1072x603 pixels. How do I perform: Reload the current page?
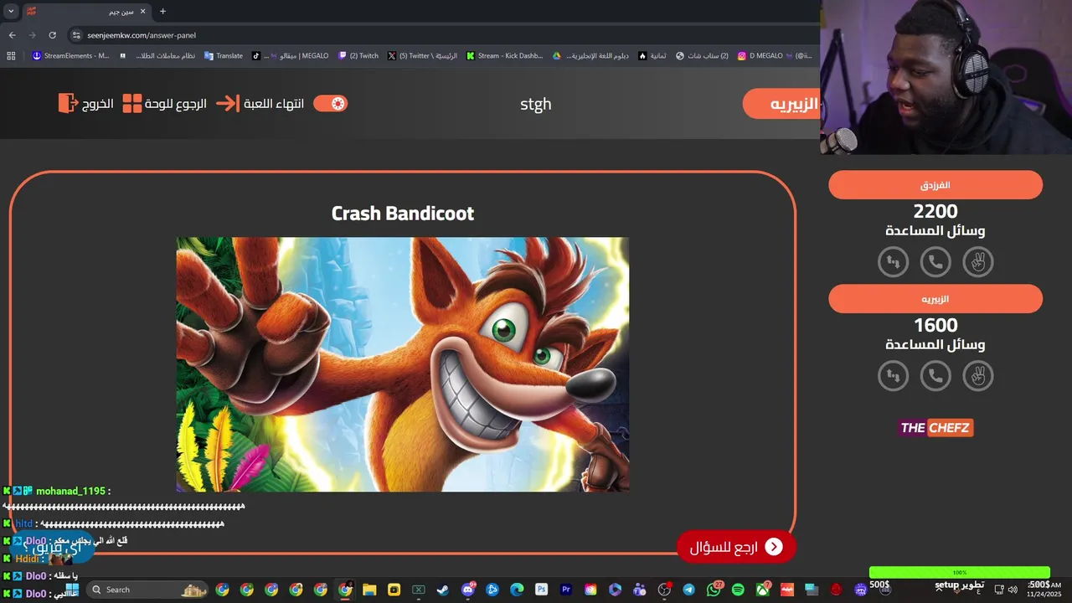pyautogui.click(x=53, y=35)
